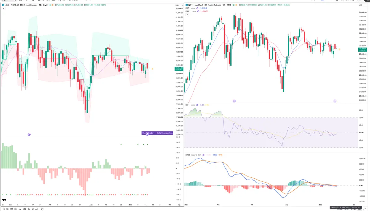Select the 1M time range button

pos(11,209)
